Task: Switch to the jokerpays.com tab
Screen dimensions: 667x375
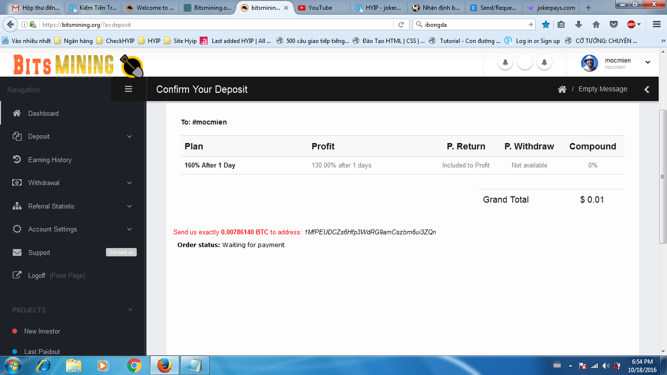Action: pyautogui.click(x=552, y=7)
